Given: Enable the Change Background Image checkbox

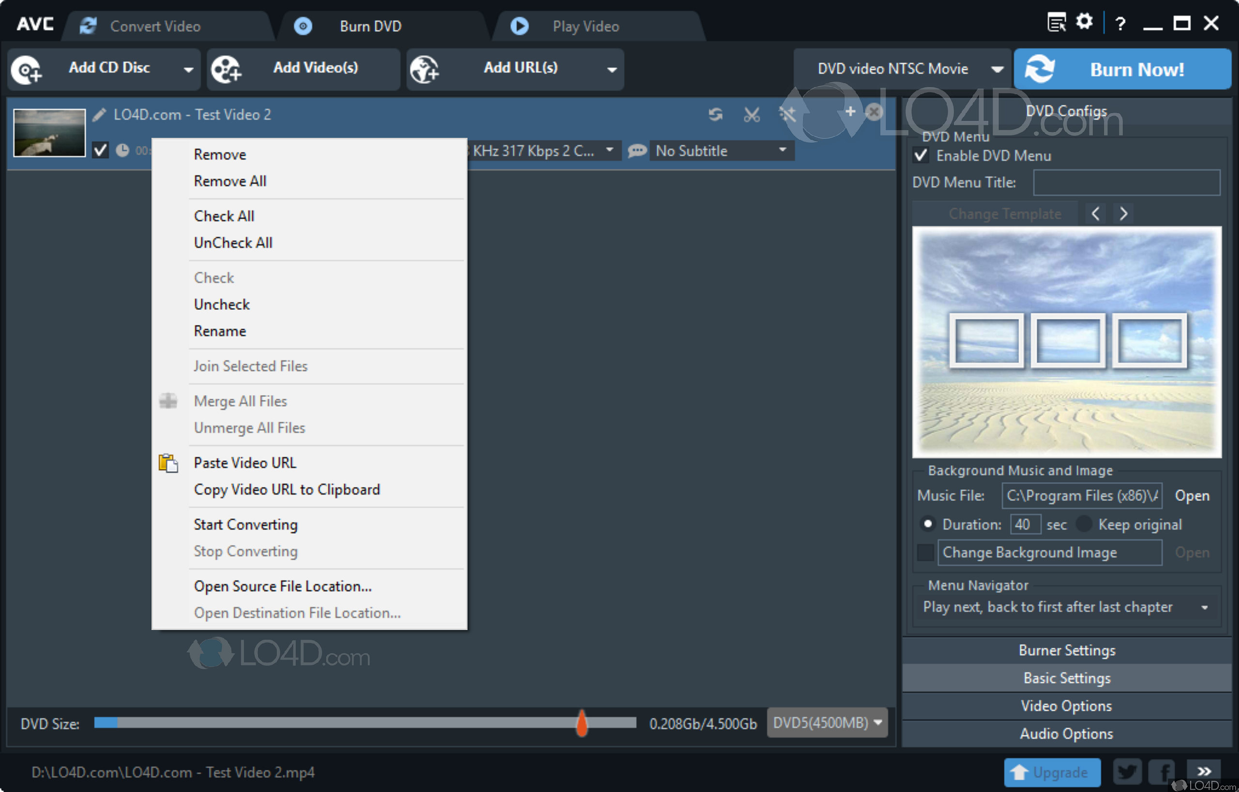Looking at the screenshot, I should point(924,552).
